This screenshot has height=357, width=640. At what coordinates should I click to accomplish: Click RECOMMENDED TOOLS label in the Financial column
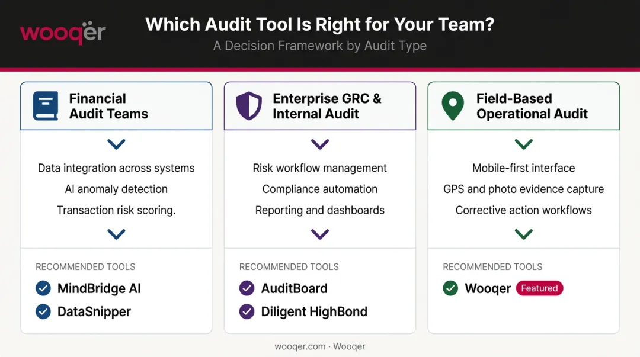(x=85, y=267)
